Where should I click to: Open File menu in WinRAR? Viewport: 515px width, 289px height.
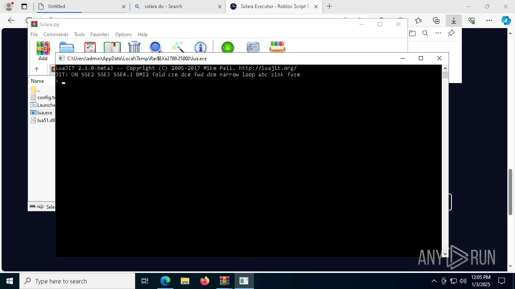pyautogui.click(x=34, y=35)
